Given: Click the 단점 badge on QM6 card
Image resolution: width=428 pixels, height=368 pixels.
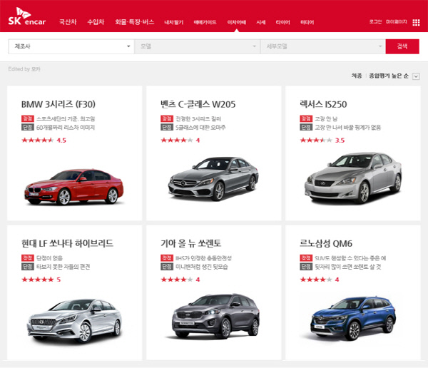Looking at the screenshot, I should coord(306,267).
